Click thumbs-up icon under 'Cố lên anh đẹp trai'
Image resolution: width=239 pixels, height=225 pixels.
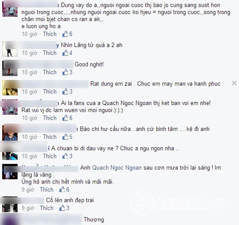(x=62, y=208)
